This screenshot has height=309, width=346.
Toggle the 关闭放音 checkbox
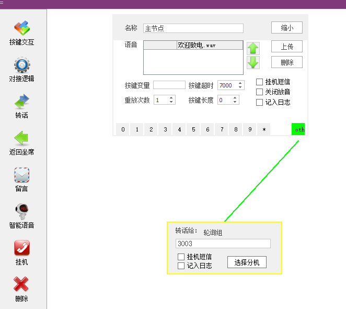[259, 92]
